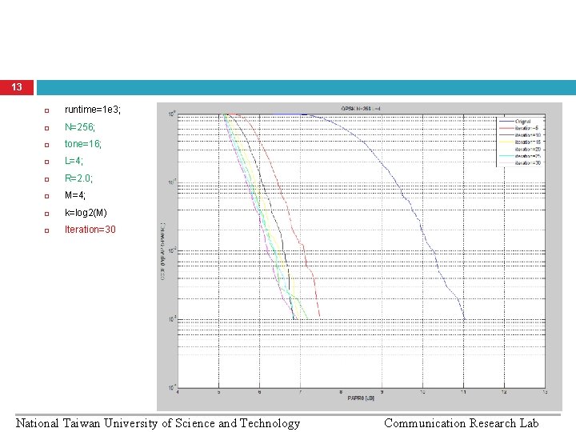Select the 'Iteration=30' bullet text
The width and height of the screenshot is (576, 432).
(x=90, y=230)
